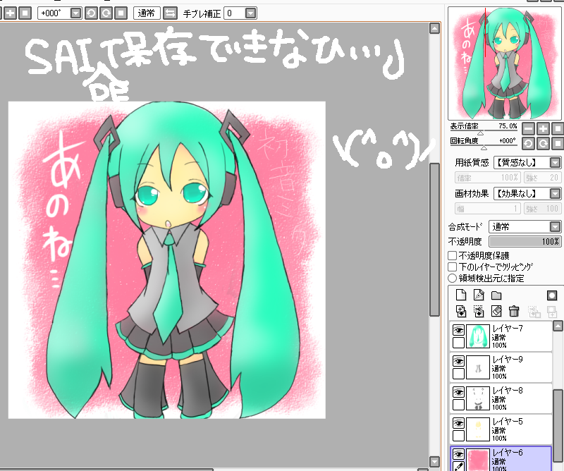
Task: Select the pen edit indicator on レイヤー6
Action: tap(458, 466)
